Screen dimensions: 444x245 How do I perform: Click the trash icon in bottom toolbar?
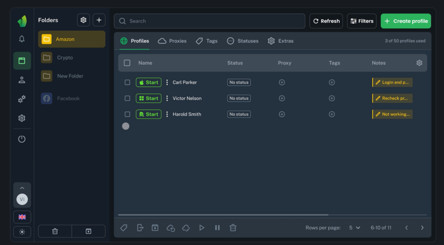pos(233,228)
